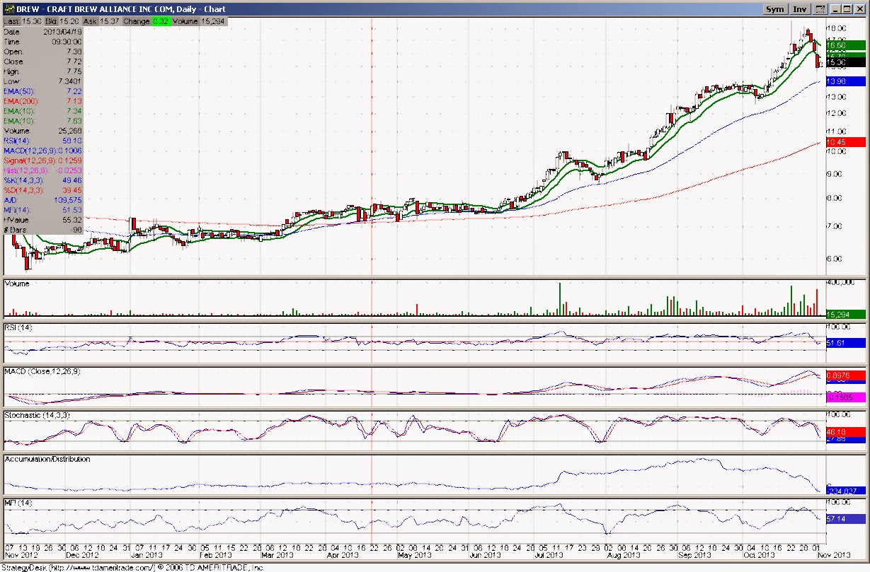Select the red Signal(12,26,9) row
Screen dimensions: 870x572
click(x=43, y=160)
